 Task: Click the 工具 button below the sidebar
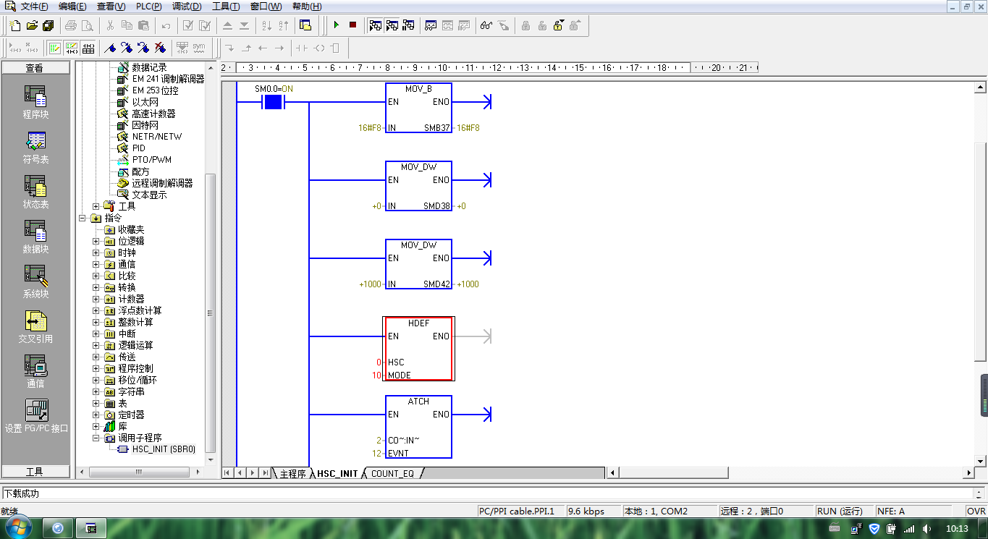click(x=35, y=472)
